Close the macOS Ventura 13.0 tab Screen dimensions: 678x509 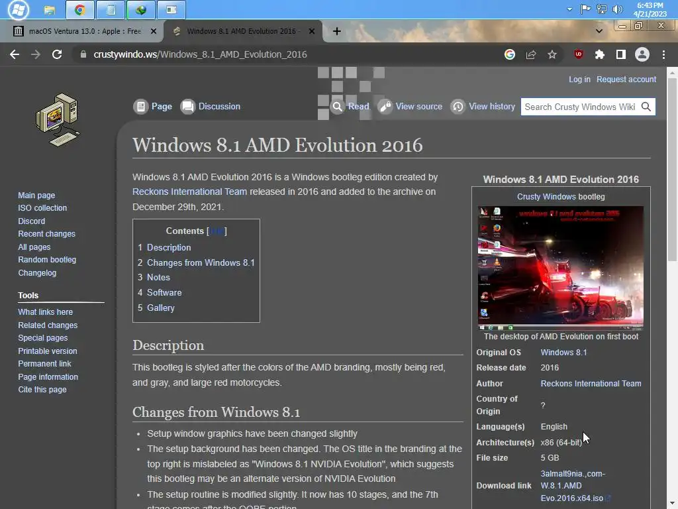[153, 31]
